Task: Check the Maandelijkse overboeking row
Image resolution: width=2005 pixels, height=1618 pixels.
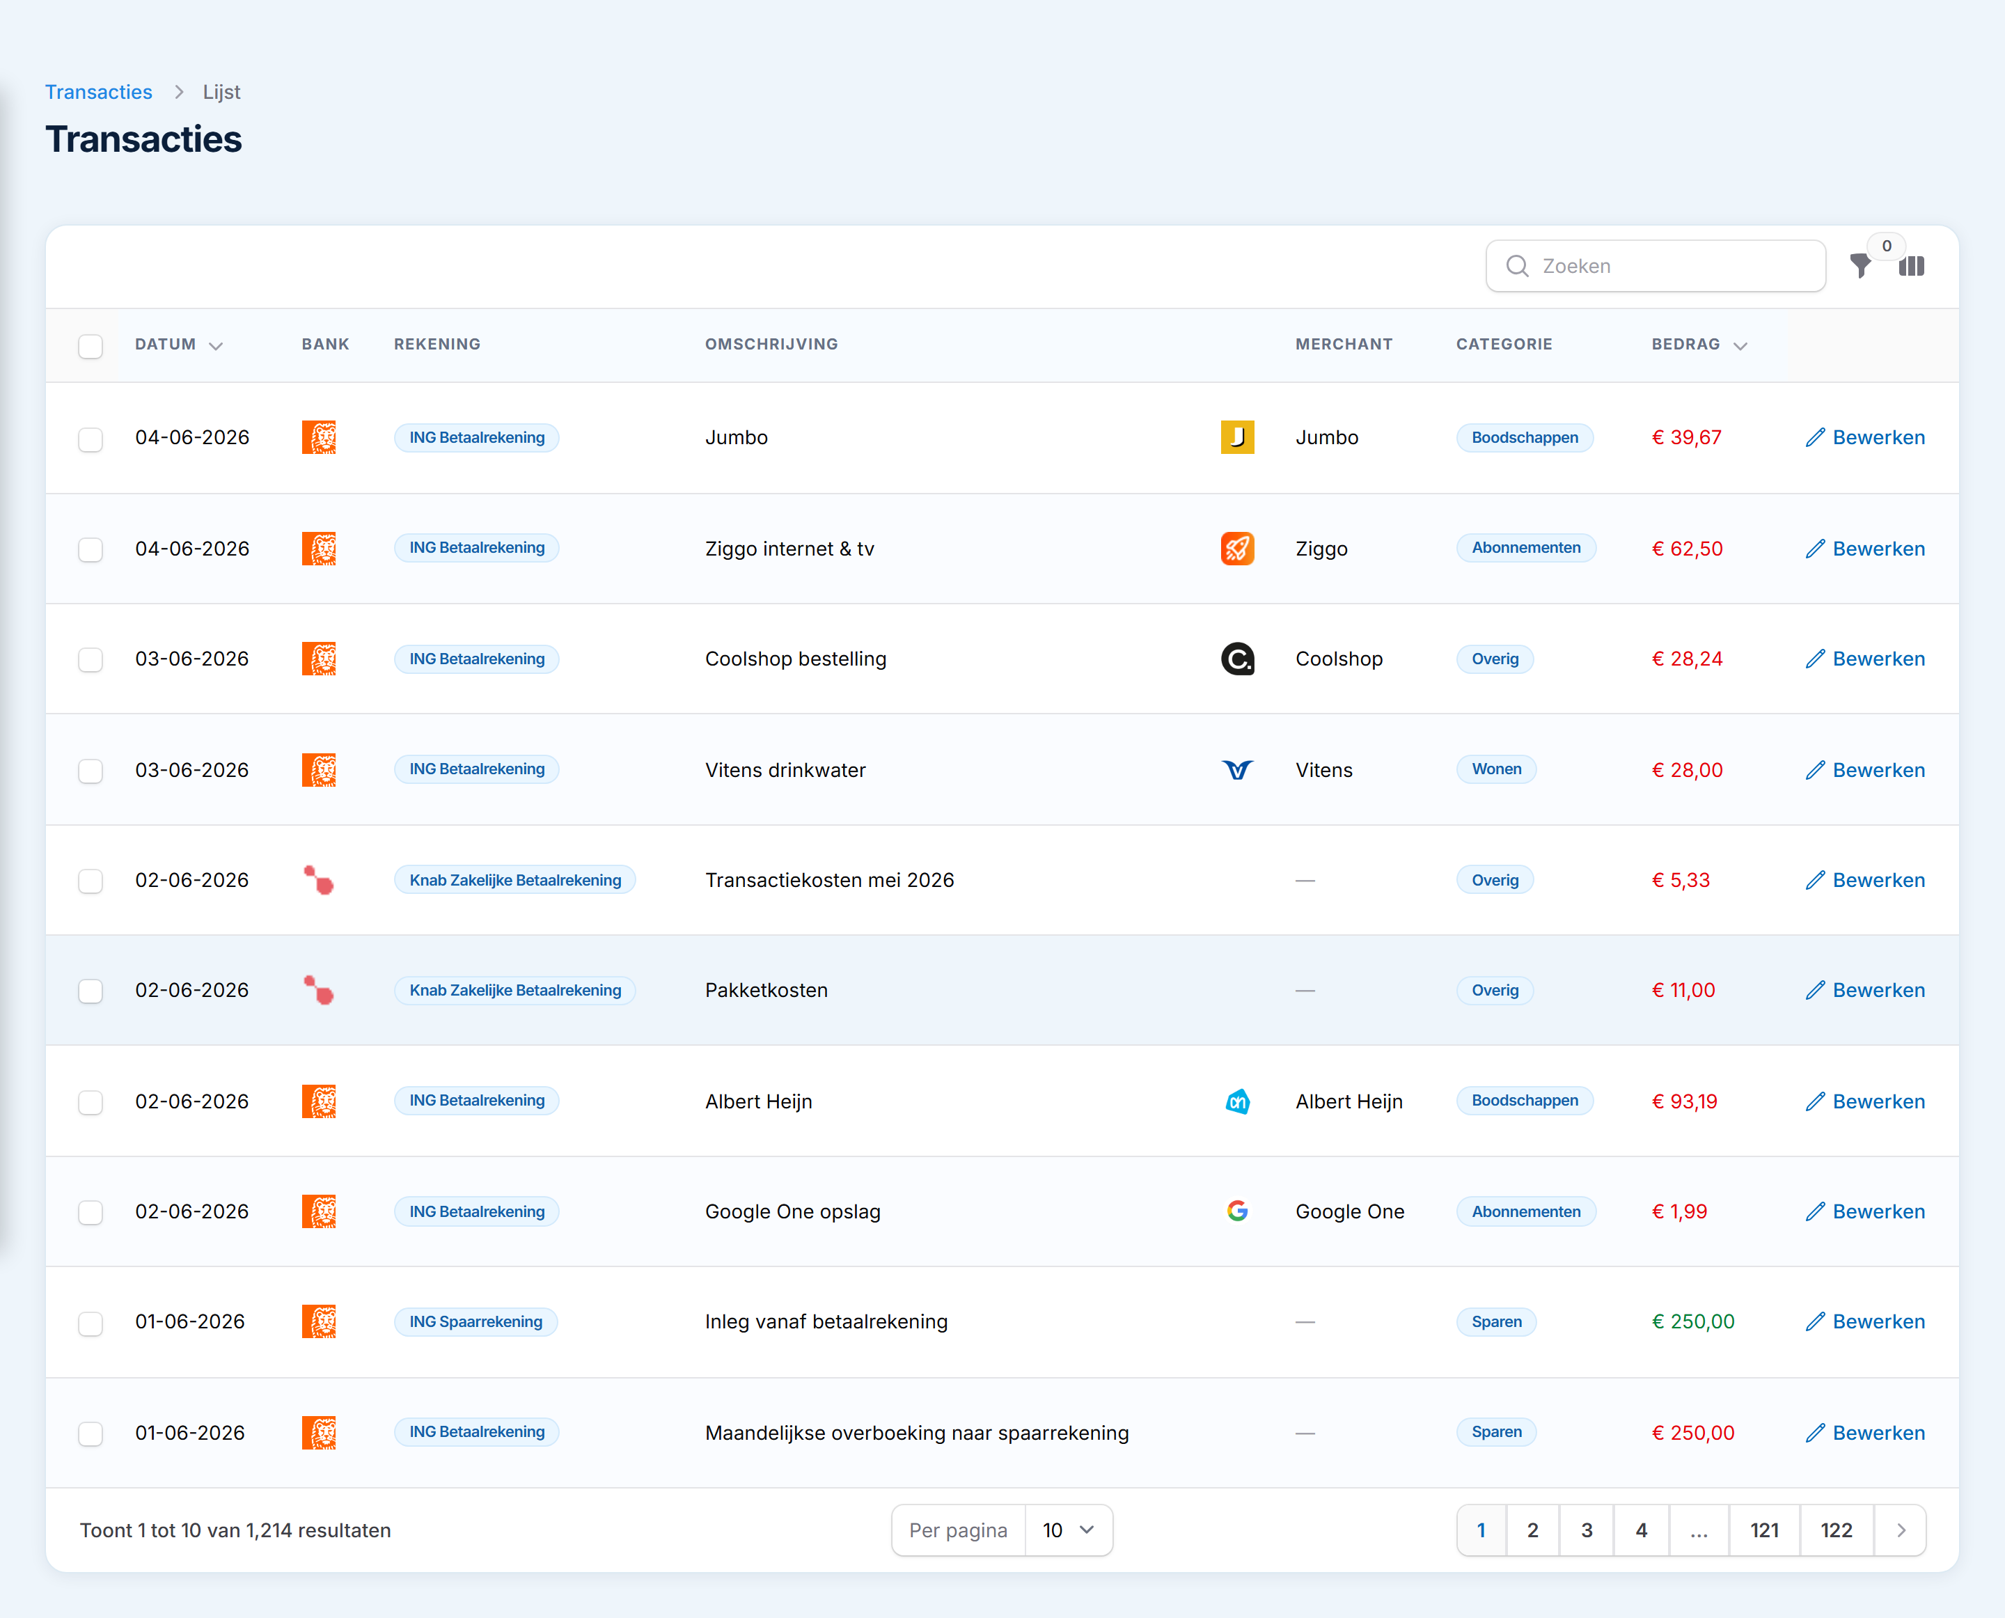Action: click(91, 1434)
